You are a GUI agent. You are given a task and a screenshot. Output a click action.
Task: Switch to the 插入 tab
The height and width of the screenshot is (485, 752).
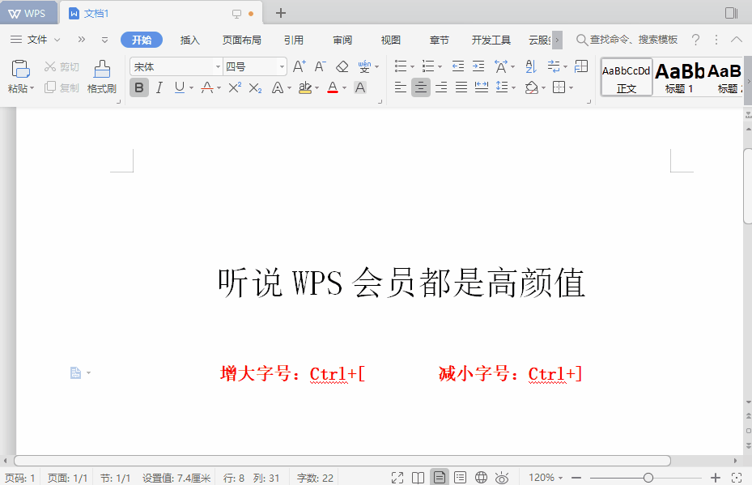190,40
